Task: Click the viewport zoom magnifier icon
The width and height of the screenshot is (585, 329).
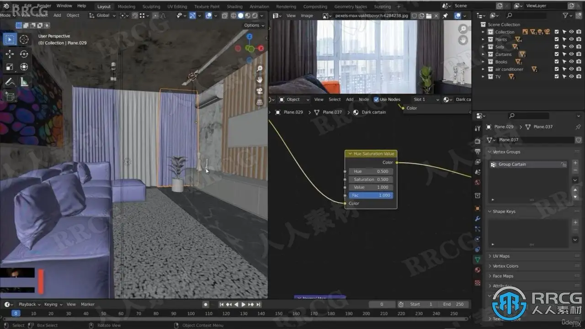Action: point(260,69)
